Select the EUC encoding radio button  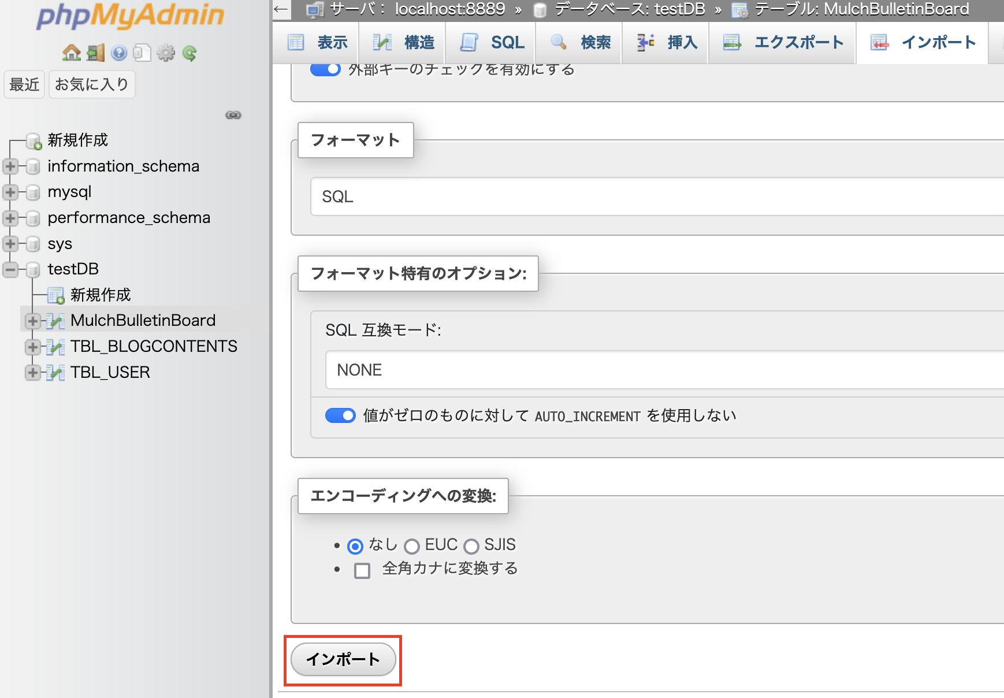pyautogui.click(x=412, y=546)
